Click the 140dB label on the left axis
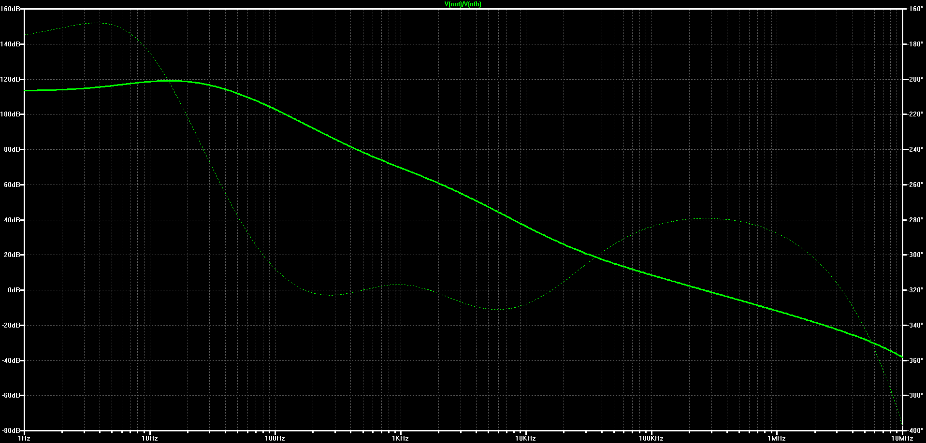926x443 pixels. pyautogui.click(x=10, y=44)
